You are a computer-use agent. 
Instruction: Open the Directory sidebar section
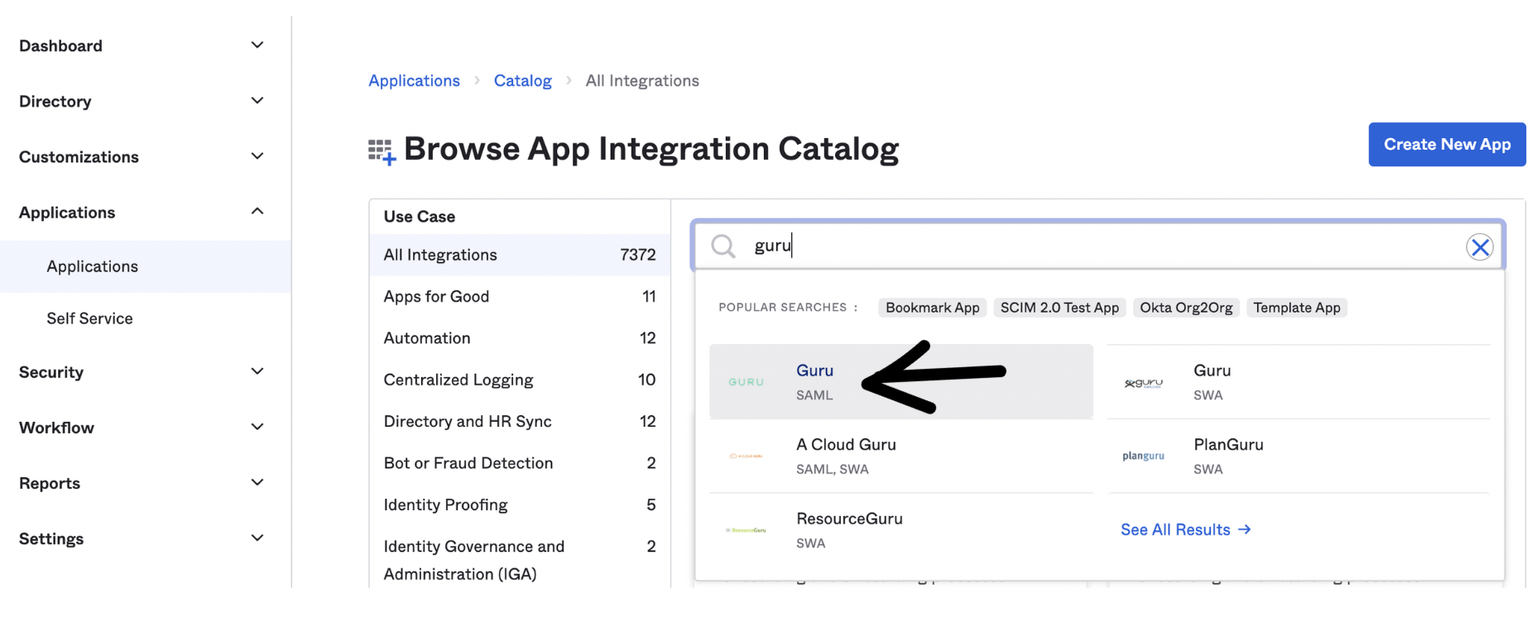click(55, 101)
